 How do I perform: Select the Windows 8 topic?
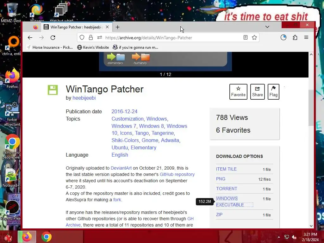click(152, 126)
